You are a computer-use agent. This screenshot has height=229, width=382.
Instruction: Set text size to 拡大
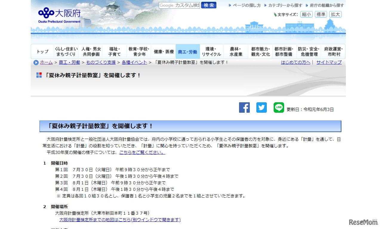coord(335,14)
